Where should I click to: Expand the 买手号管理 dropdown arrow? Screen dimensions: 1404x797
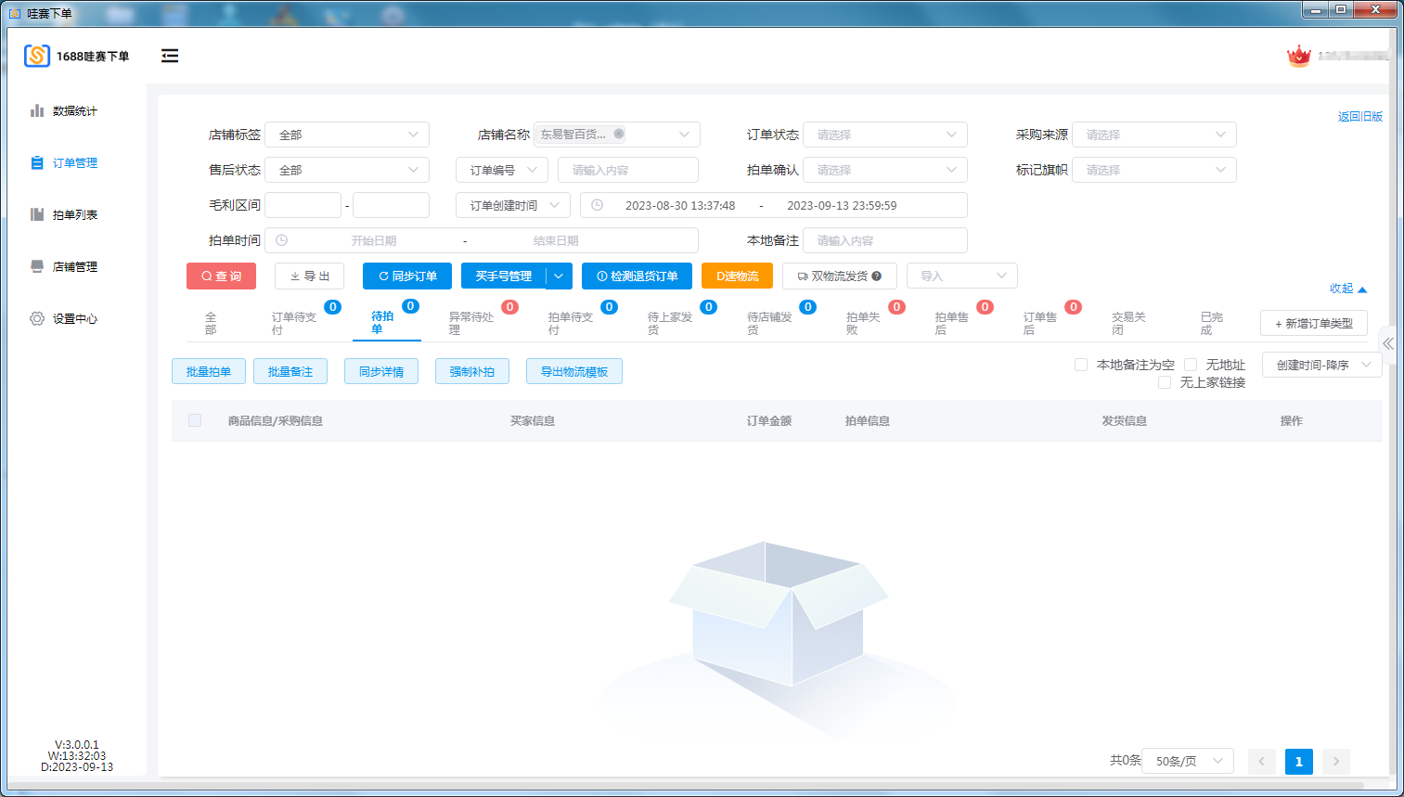click(559, 276)
